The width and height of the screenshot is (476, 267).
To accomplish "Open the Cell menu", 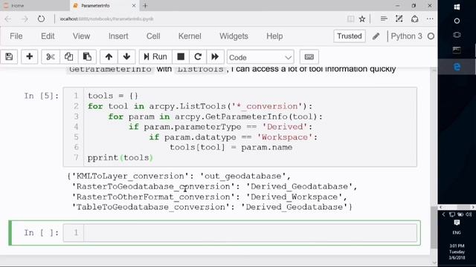I will point(153,36).
